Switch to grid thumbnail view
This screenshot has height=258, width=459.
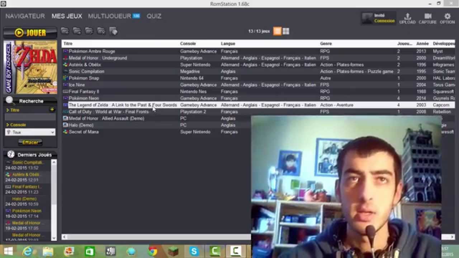pyautogui.click(x=286, y=31)
